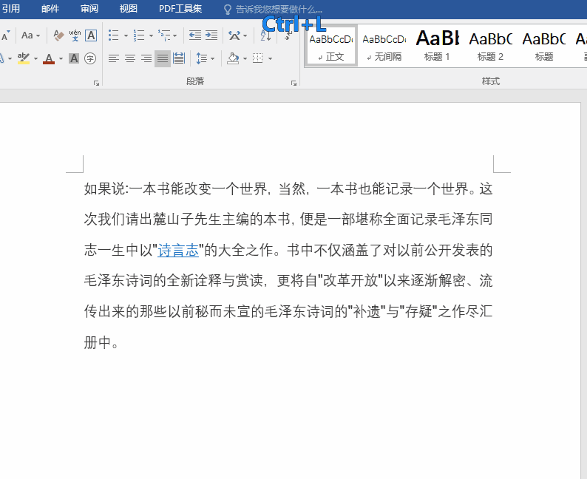
Task: Click the character border icon
Action: pyautogui.click(x=91, y=35)
